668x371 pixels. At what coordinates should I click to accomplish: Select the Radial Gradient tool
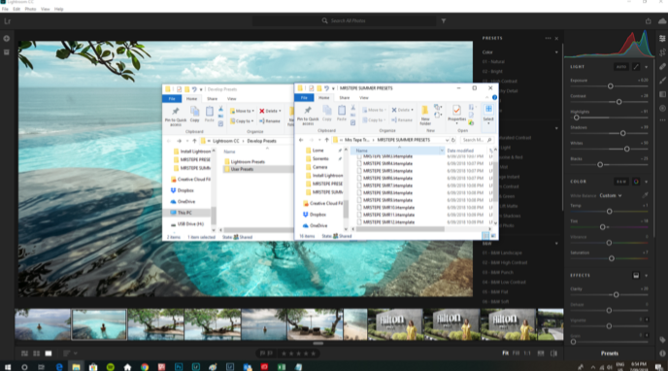click(662, 108)
